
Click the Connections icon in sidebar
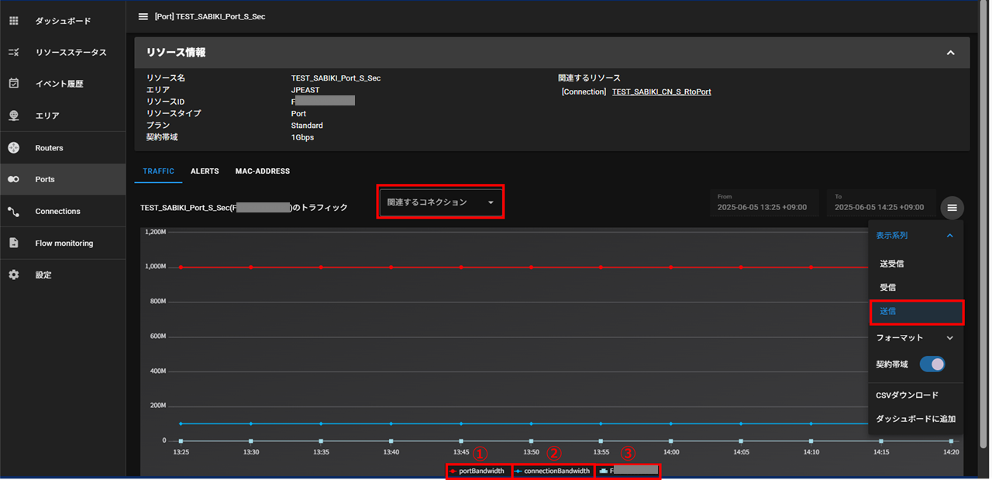[13, 211]
